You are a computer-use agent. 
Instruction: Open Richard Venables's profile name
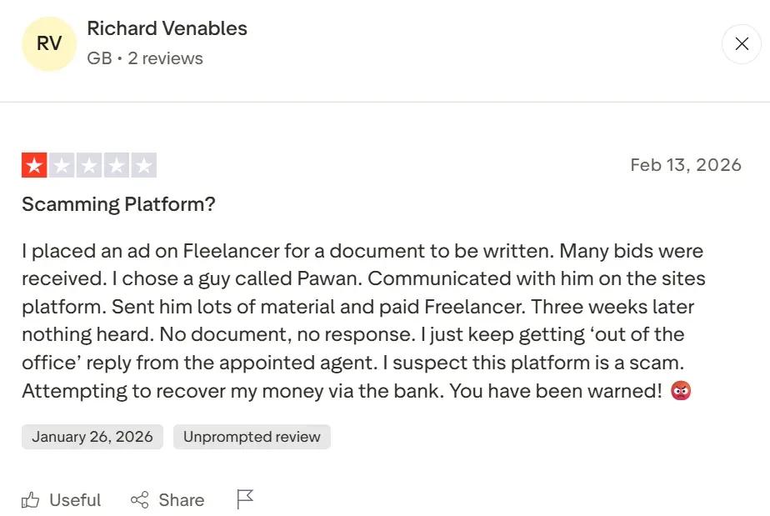[167, 28]
